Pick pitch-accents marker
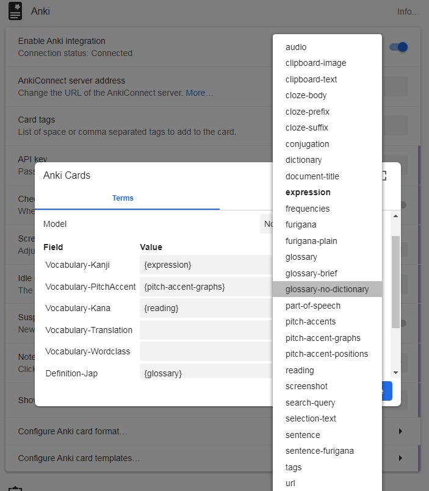Viewport: 429px width, 491px height. coord(327,321)
